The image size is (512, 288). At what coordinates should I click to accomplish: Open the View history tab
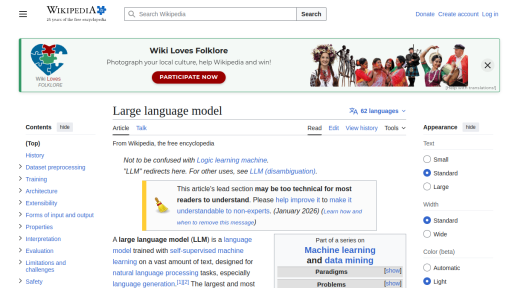pyautogui.click(x=361, y=128)
